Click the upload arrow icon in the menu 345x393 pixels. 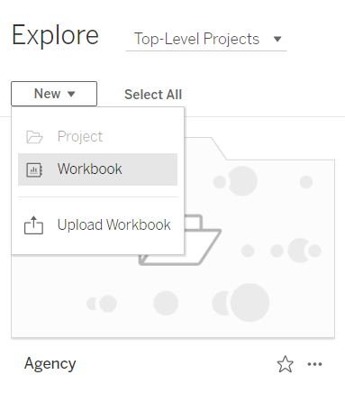click(33, 225)
